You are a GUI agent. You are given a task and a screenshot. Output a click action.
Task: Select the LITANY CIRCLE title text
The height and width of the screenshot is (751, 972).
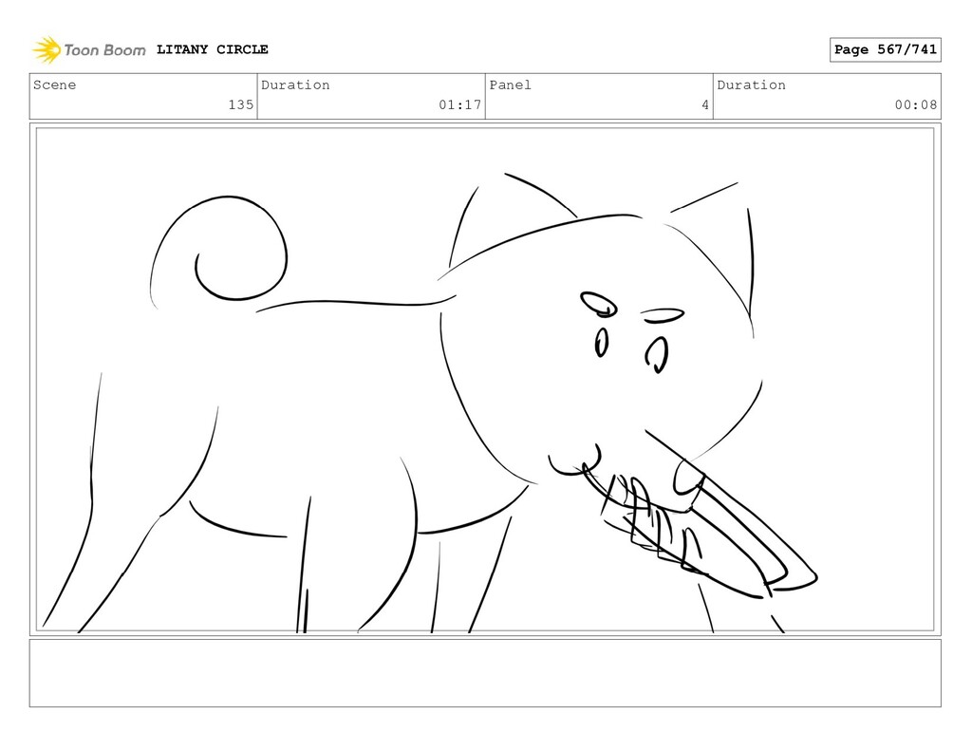(212, 49)
